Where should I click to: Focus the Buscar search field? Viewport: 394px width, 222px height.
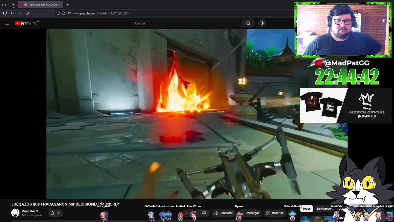pos(187,23)
